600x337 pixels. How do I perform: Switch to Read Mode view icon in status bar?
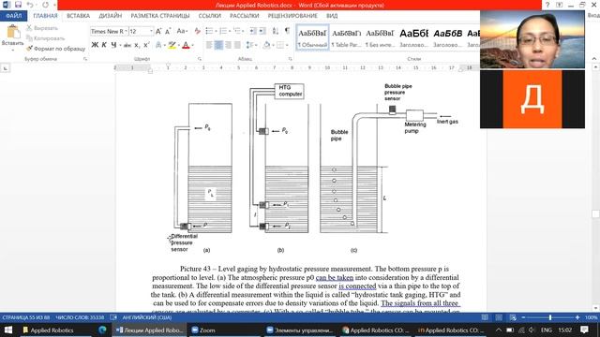tap(485, 317)
